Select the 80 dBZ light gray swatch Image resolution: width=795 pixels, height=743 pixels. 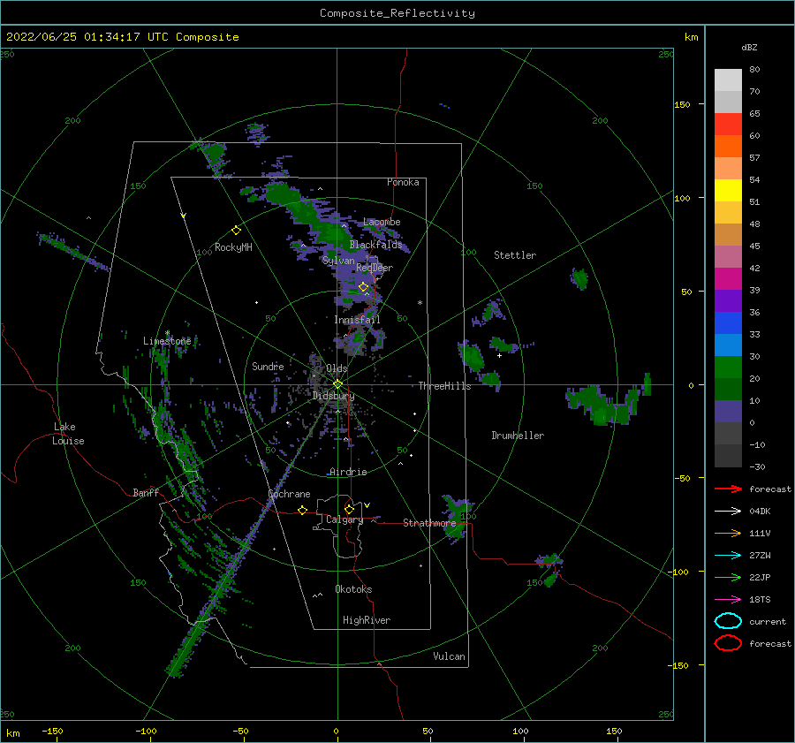point(728,80)
